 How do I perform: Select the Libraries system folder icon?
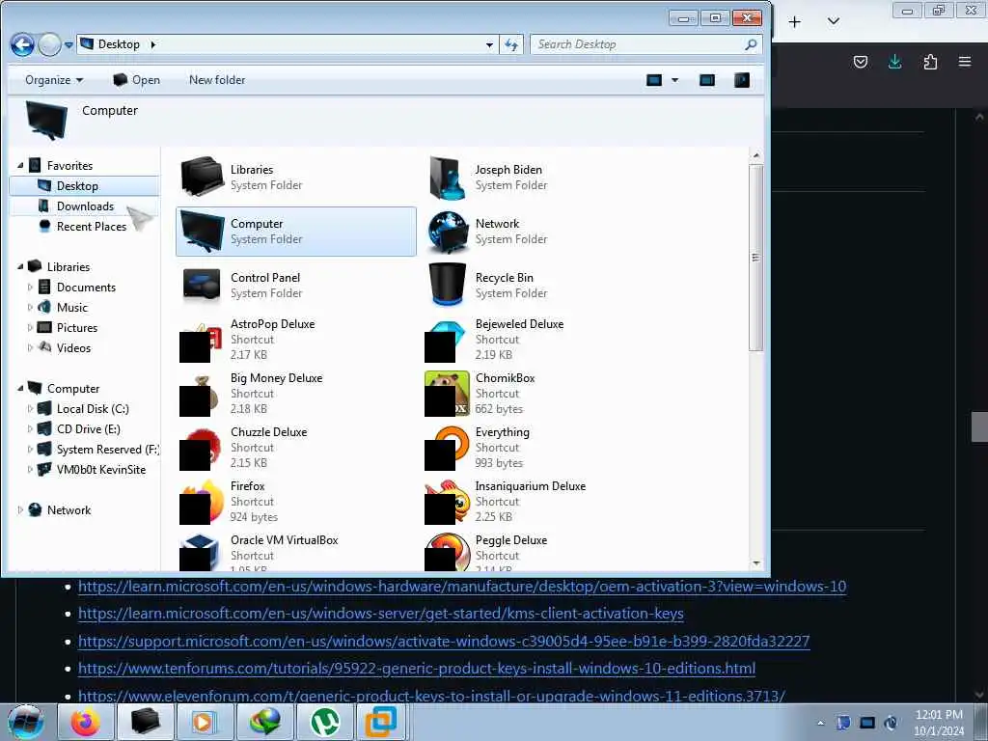(x=296, y=178)
